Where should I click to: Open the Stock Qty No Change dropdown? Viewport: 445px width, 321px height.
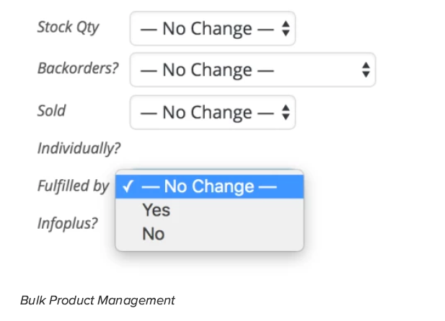coord(213,28)
